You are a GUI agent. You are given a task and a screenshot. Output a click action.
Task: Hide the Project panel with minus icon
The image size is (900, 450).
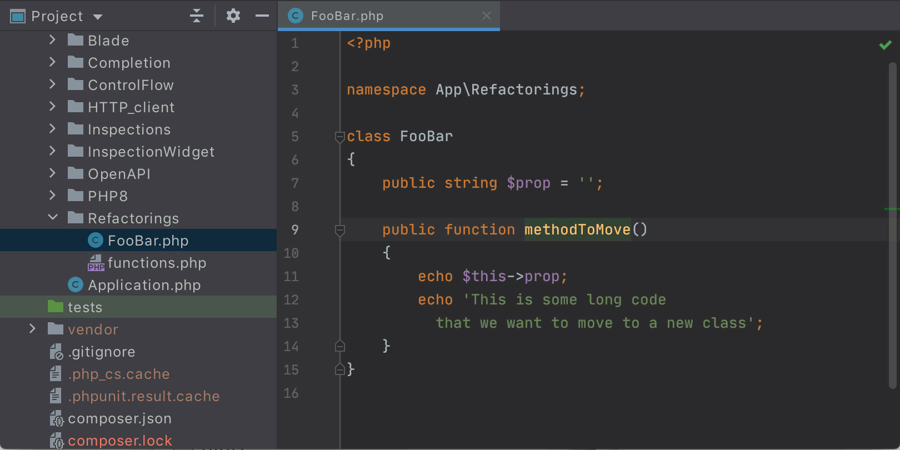click(262, 16)
